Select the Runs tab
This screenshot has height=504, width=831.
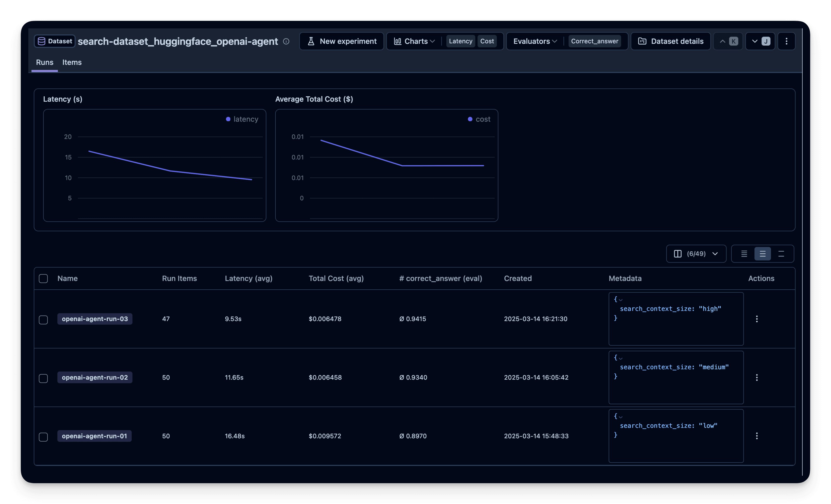pyautogui.click(x=45, y=62)
